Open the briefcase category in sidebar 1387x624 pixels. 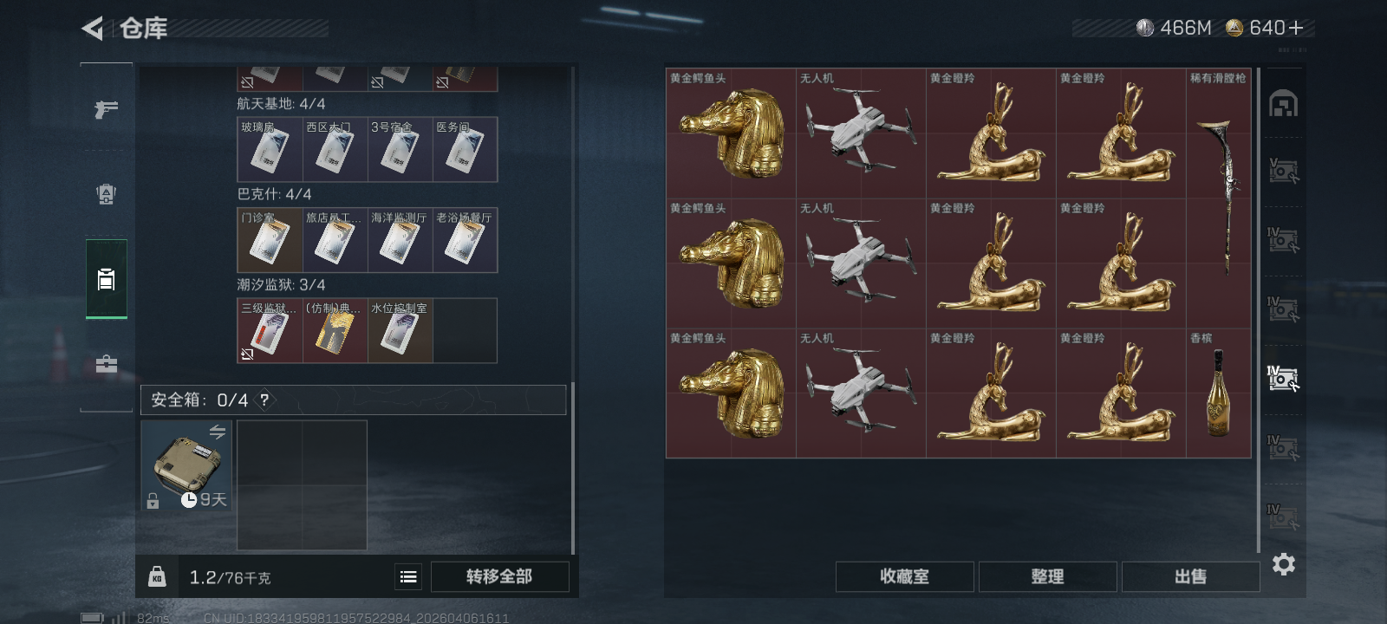coord(106,364)
